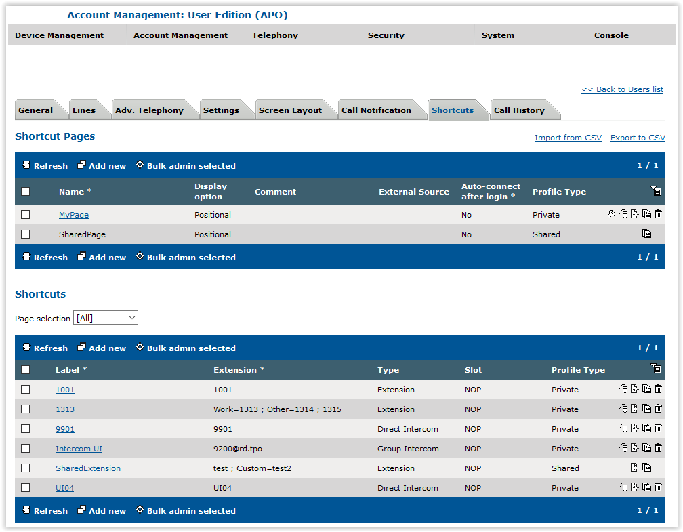
Task: Open the Device Management menu
Action: click(x=59, y=35)
